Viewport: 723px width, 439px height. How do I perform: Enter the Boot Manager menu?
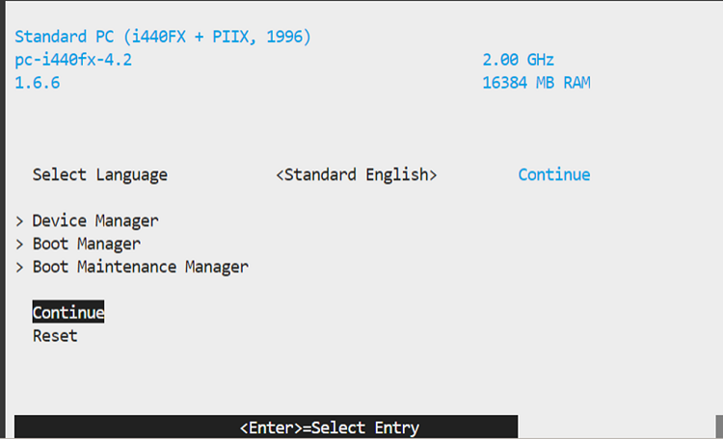click(86, 245)
